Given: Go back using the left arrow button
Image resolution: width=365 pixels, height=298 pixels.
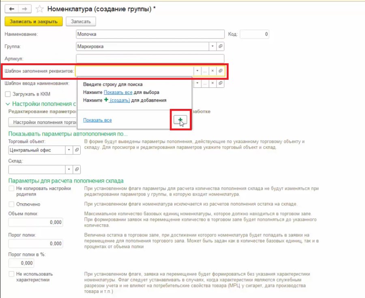Looking at the screenshot, I should pyautogui.click(x=11, y=9).
